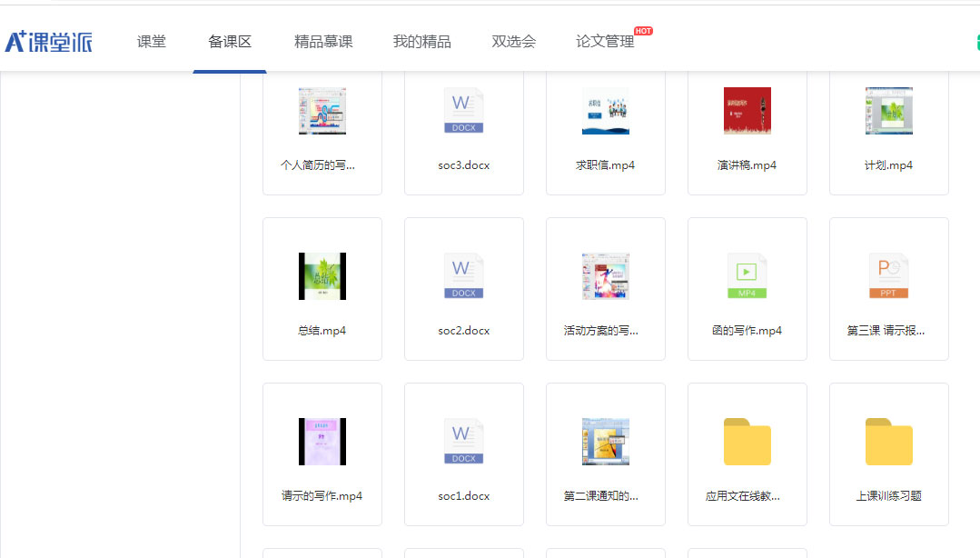Open the 课堂 tab

point(151,42)
